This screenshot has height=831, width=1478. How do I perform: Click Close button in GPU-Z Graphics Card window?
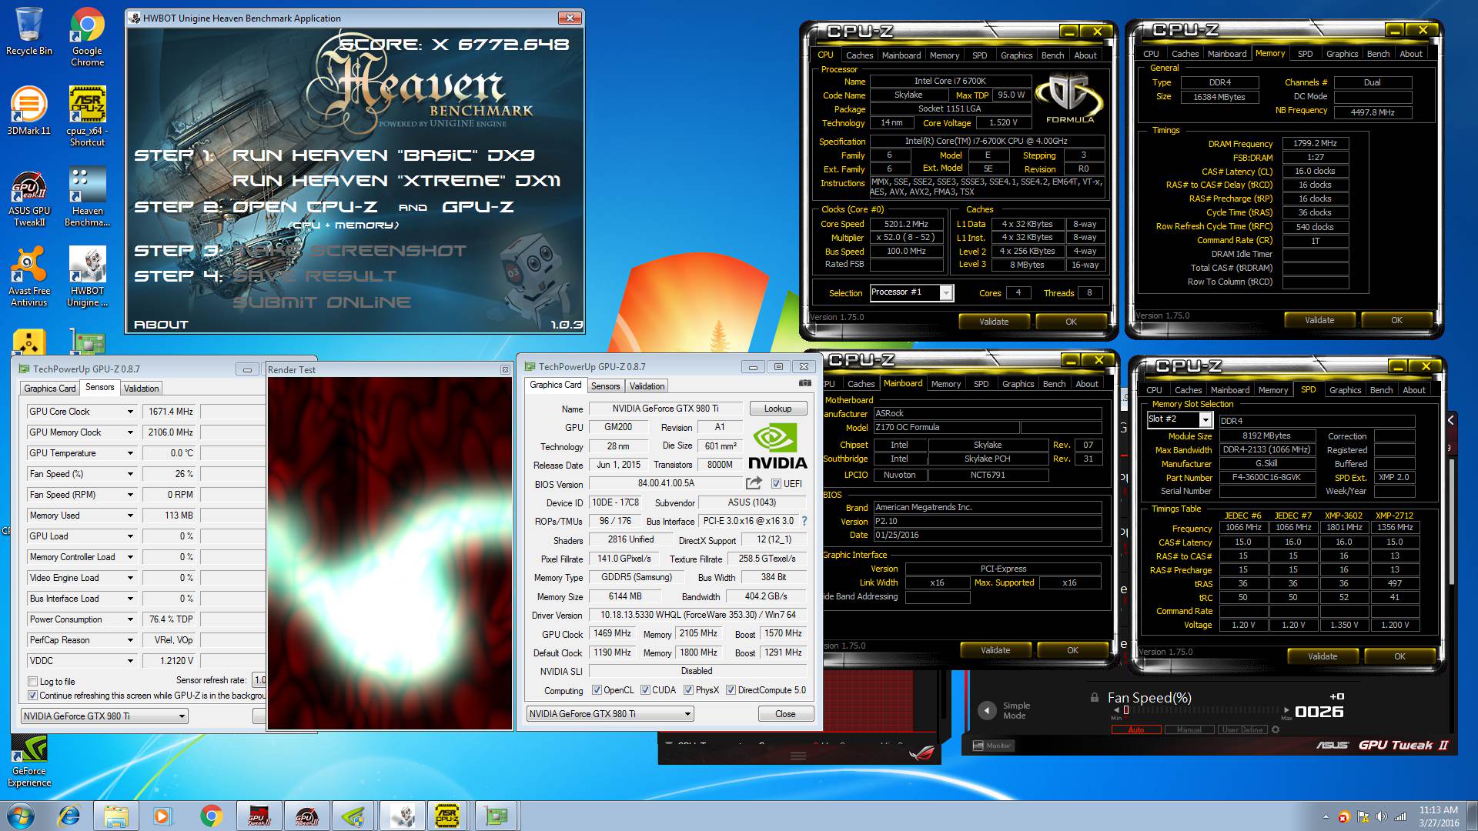click(x=785, y=714)
